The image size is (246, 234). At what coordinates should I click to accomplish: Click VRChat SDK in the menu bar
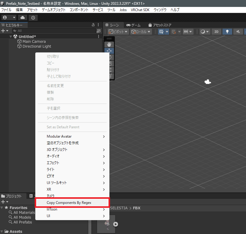(x=140, y=10)
